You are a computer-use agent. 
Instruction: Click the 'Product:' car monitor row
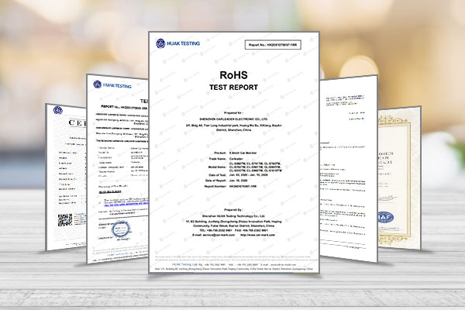tap(235, 153)
